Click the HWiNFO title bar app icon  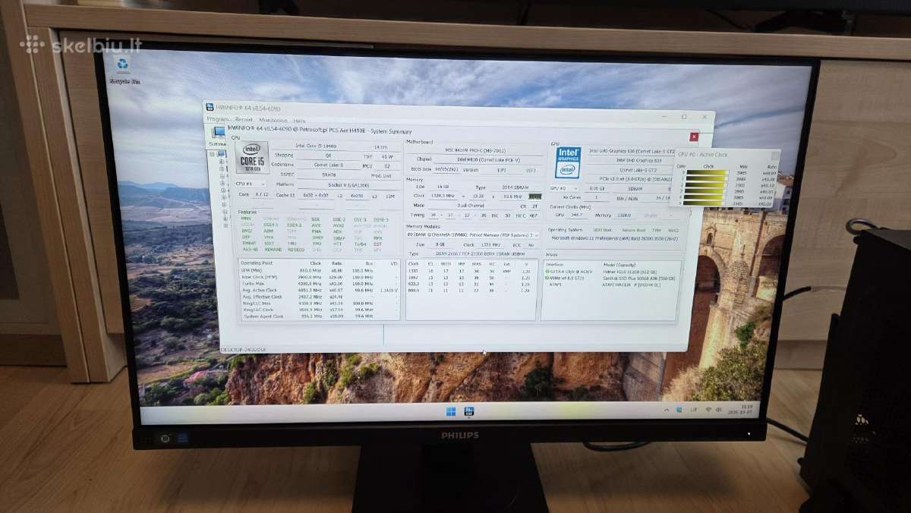pyautogui.click(x=210, y=108)
